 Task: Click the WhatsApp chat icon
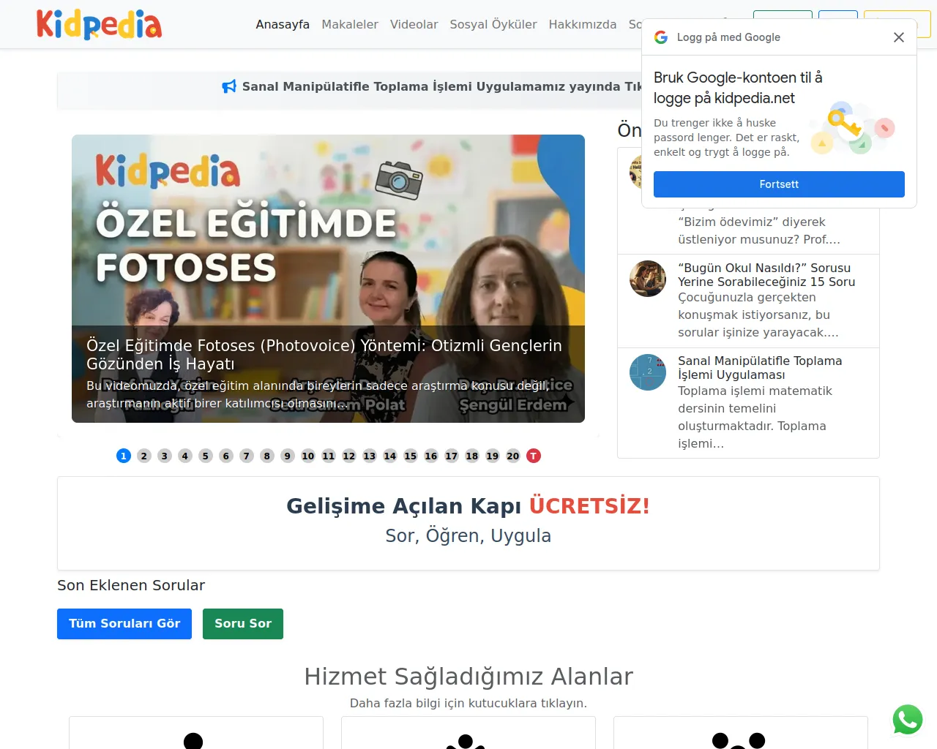click(908, 719)
